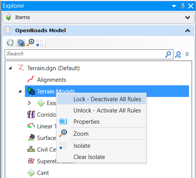Click the Isolate icon in the toolbar
The width and height of the screenshot is (196, 178).
[x=39, y=43]
